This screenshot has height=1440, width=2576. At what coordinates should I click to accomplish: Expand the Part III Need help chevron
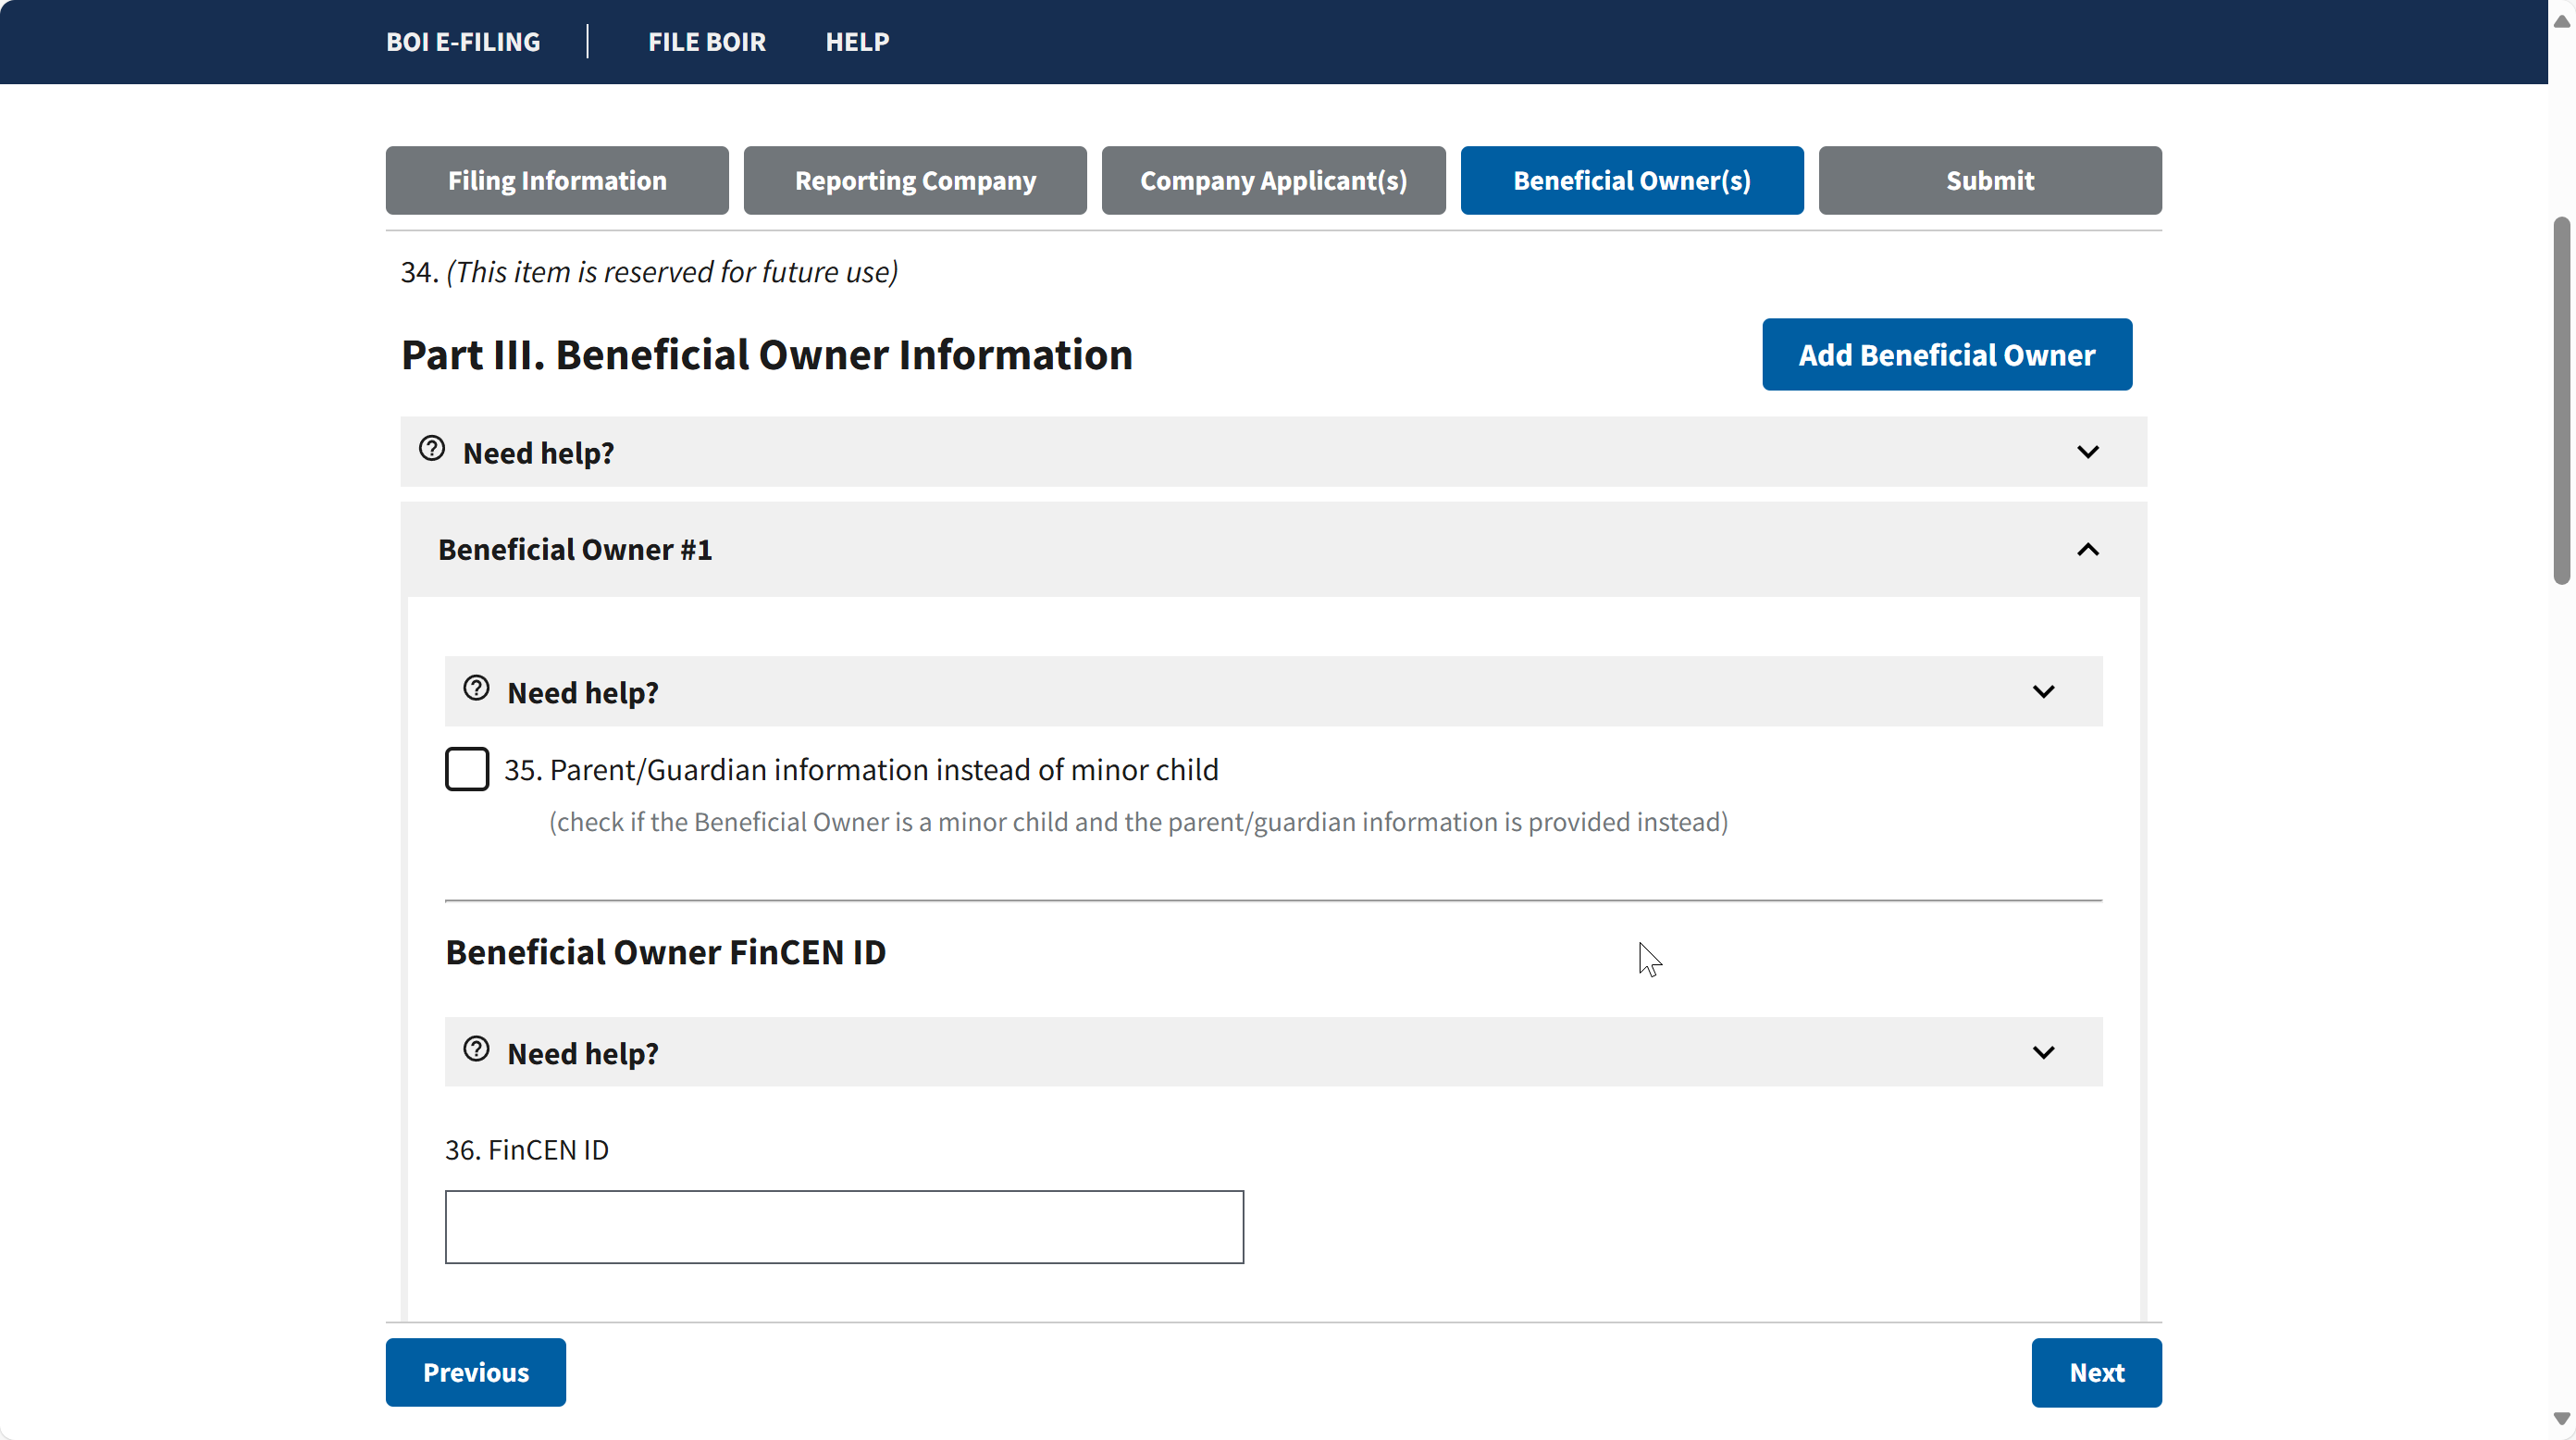(2087, 452)
